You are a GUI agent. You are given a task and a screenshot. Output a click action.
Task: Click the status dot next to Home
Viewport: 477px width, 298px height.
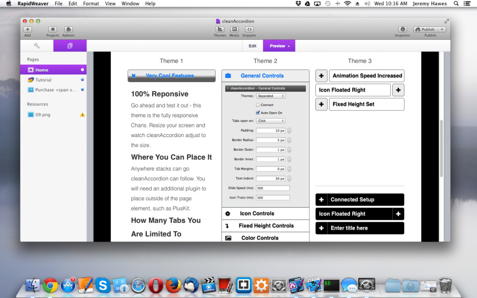tap(82, 70)
